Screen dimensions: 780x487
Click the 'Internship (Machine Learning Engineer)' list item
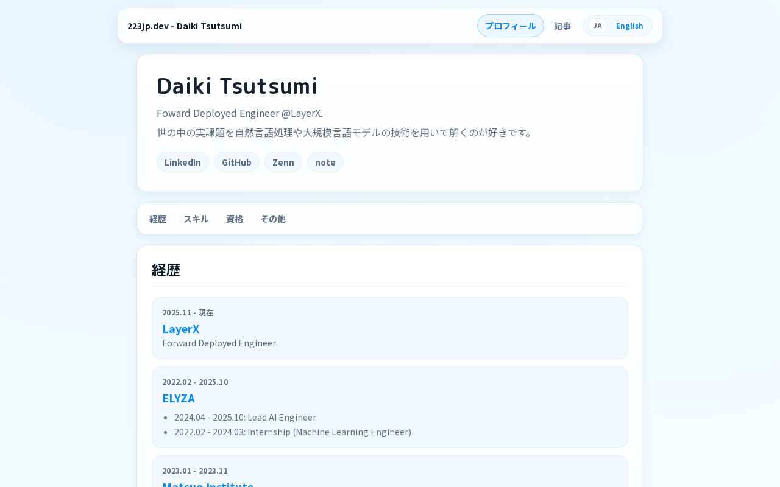coord(292,432)
